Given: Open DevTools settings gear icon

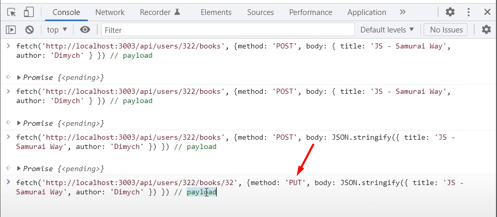Looking at the screenshot, I should pos(450,12).
